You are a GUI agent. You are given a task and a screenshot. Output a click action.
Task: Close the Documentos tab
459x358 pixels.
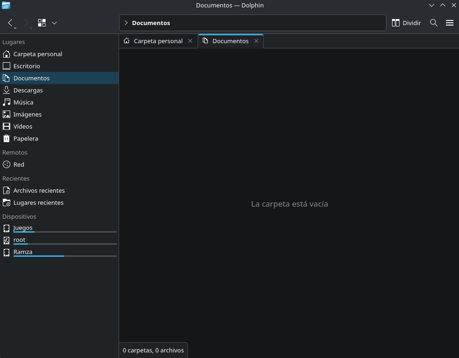coord(256,41)
